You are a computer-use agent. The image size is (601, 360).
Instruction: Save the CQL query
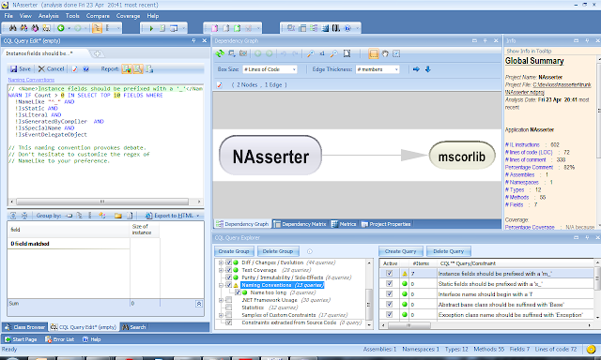(21, 68)
